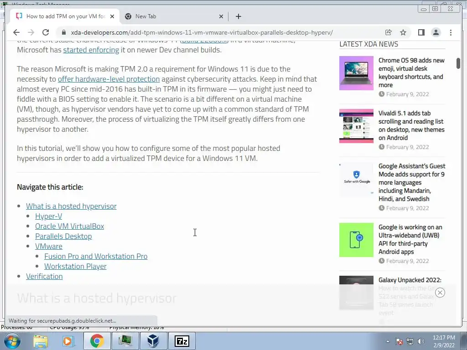Click the Chrome taskbar icon

97,341
